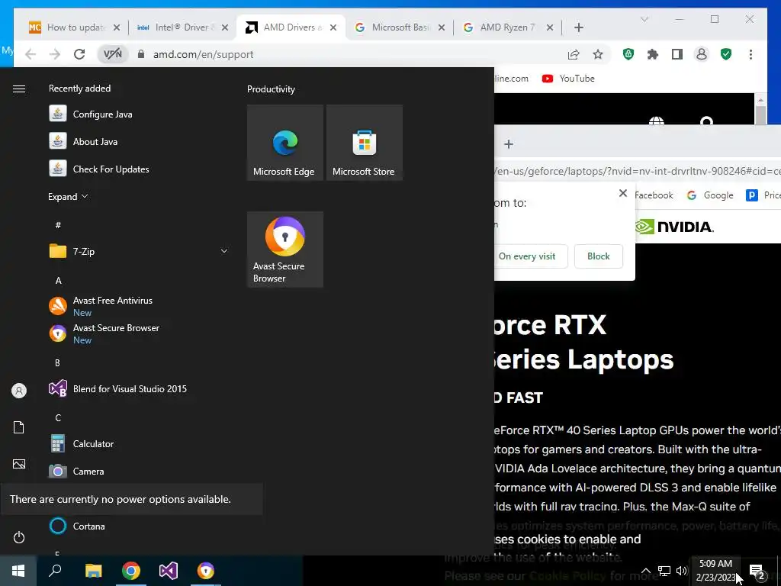The height and width of the screenshot is (586, 781).
Task: Open Chrome tab search chevron
Action: click(x=644, y=19)
